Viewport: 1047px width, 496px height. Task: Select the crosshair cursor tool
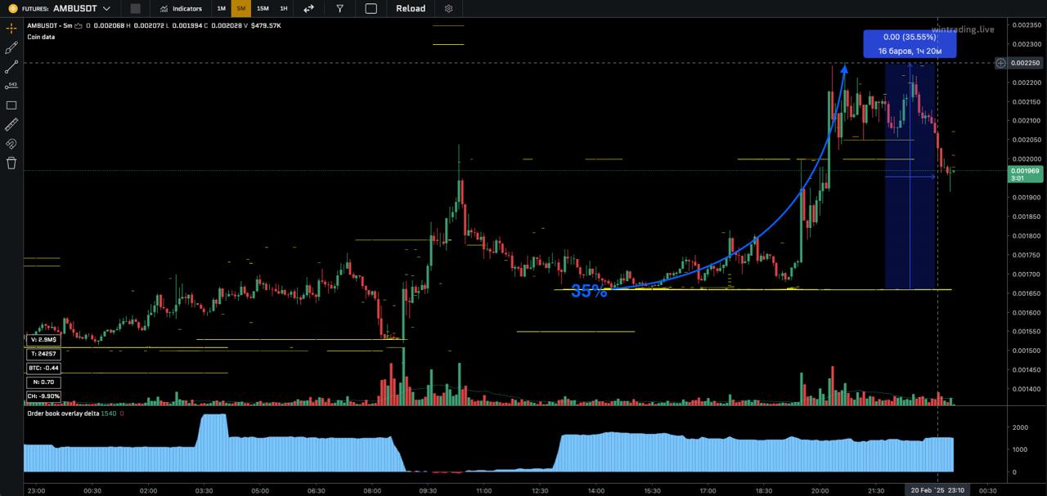tap(11, 28)
